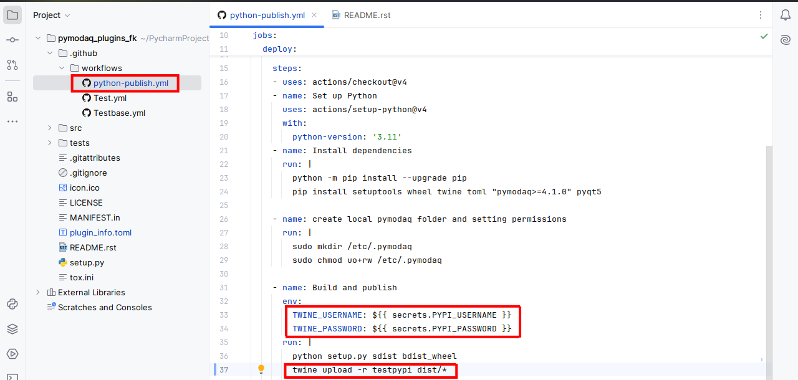This screenshot has width=798, height=380.
Task: Select .gitattributes file
Action: (x=89, y=158)
